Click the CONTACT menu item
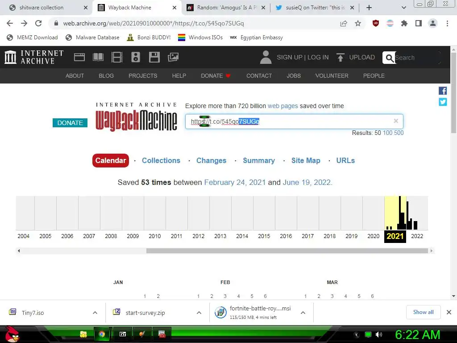This screenshot has width=457, height=343. [x=259, y=76]
